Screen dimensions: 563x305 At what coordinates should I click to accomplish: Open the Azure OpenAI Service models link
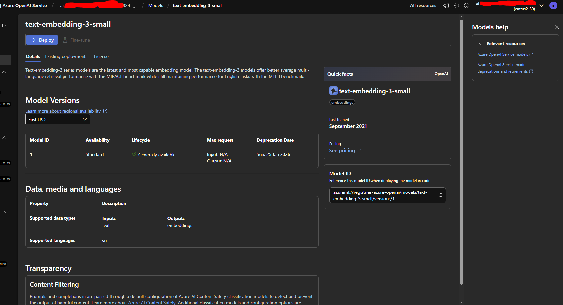tap(503, 54)
